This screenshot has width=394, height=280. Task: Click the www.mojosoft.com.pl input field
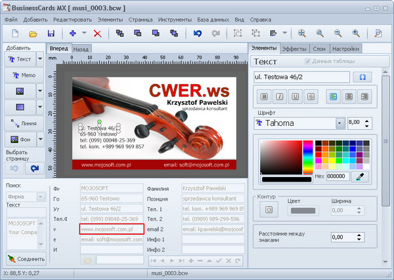112,229
